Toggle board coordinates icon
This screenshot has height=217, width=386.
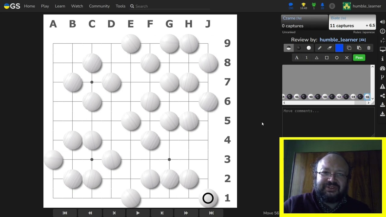pyautogui.click(x=382, y=40)
